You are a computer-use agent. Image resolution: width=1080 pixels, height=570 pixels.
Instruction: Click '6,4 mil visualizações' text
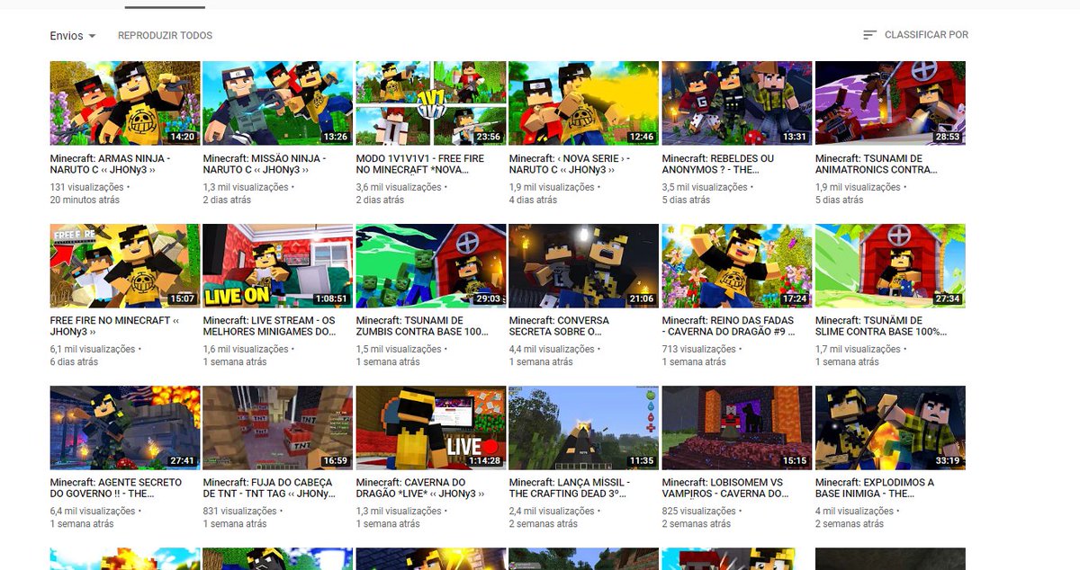pos(93,511)
